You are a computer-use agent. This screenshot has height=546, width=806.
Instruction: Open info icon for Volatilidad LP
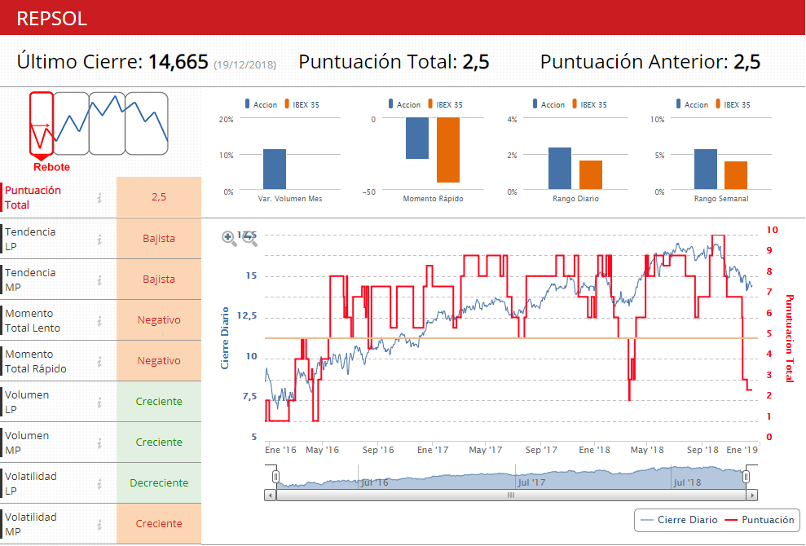99,483
